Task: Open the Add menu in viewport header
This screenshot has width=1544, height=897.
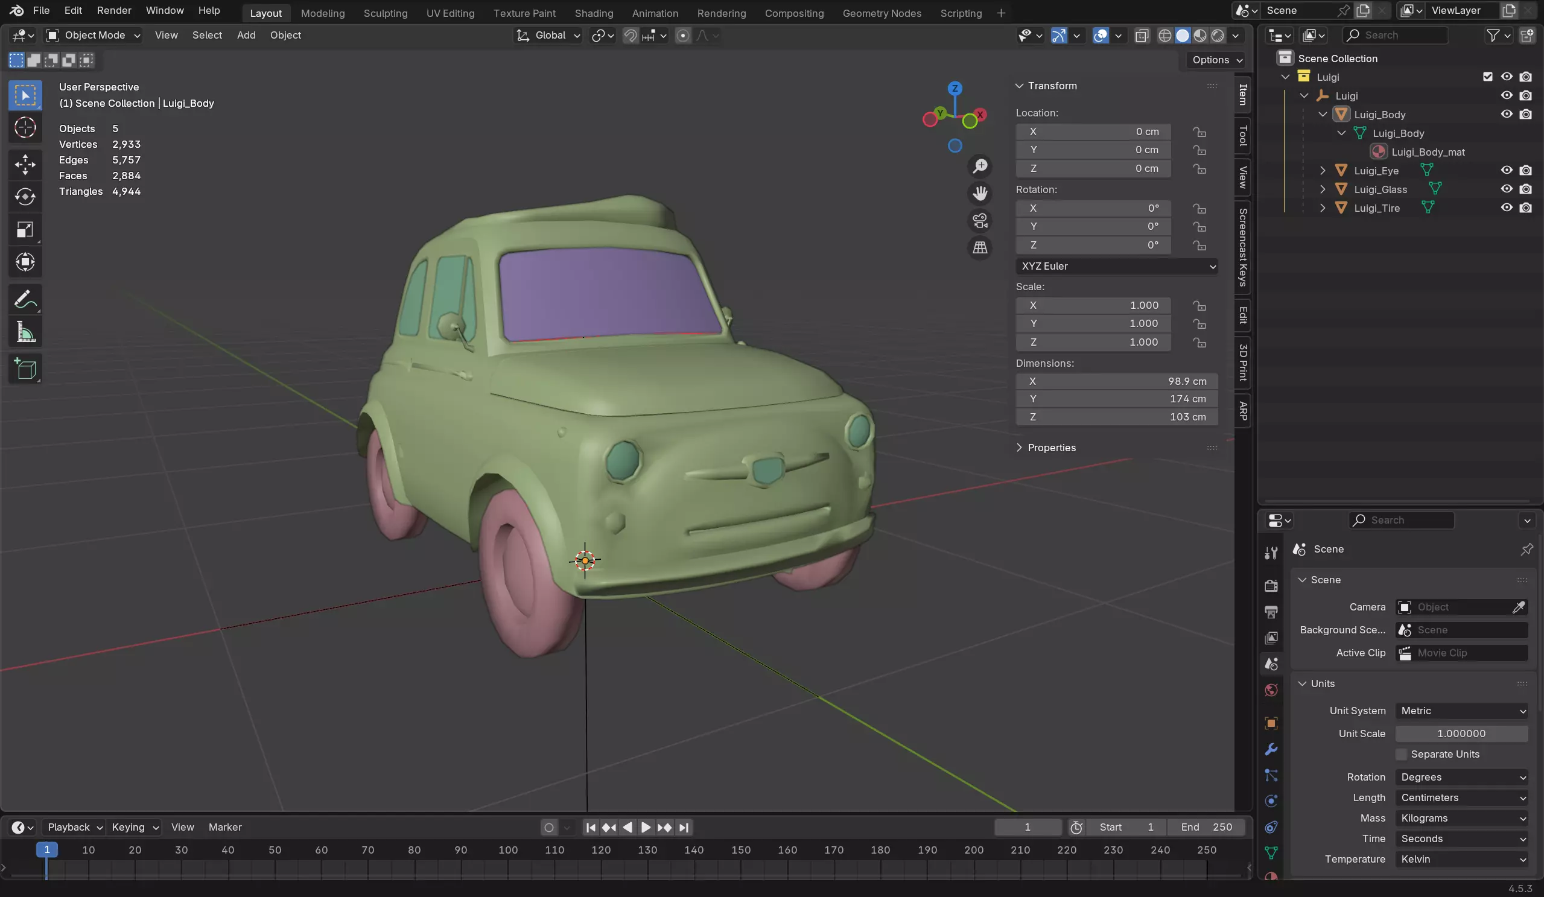Action: click(x=246, y=36)
